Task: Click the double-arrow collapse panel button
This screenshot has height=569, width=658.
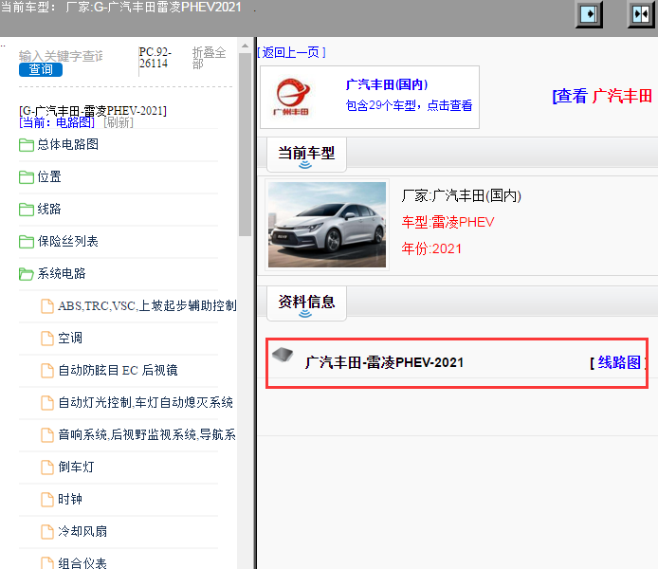Action: tap(641, 14)
